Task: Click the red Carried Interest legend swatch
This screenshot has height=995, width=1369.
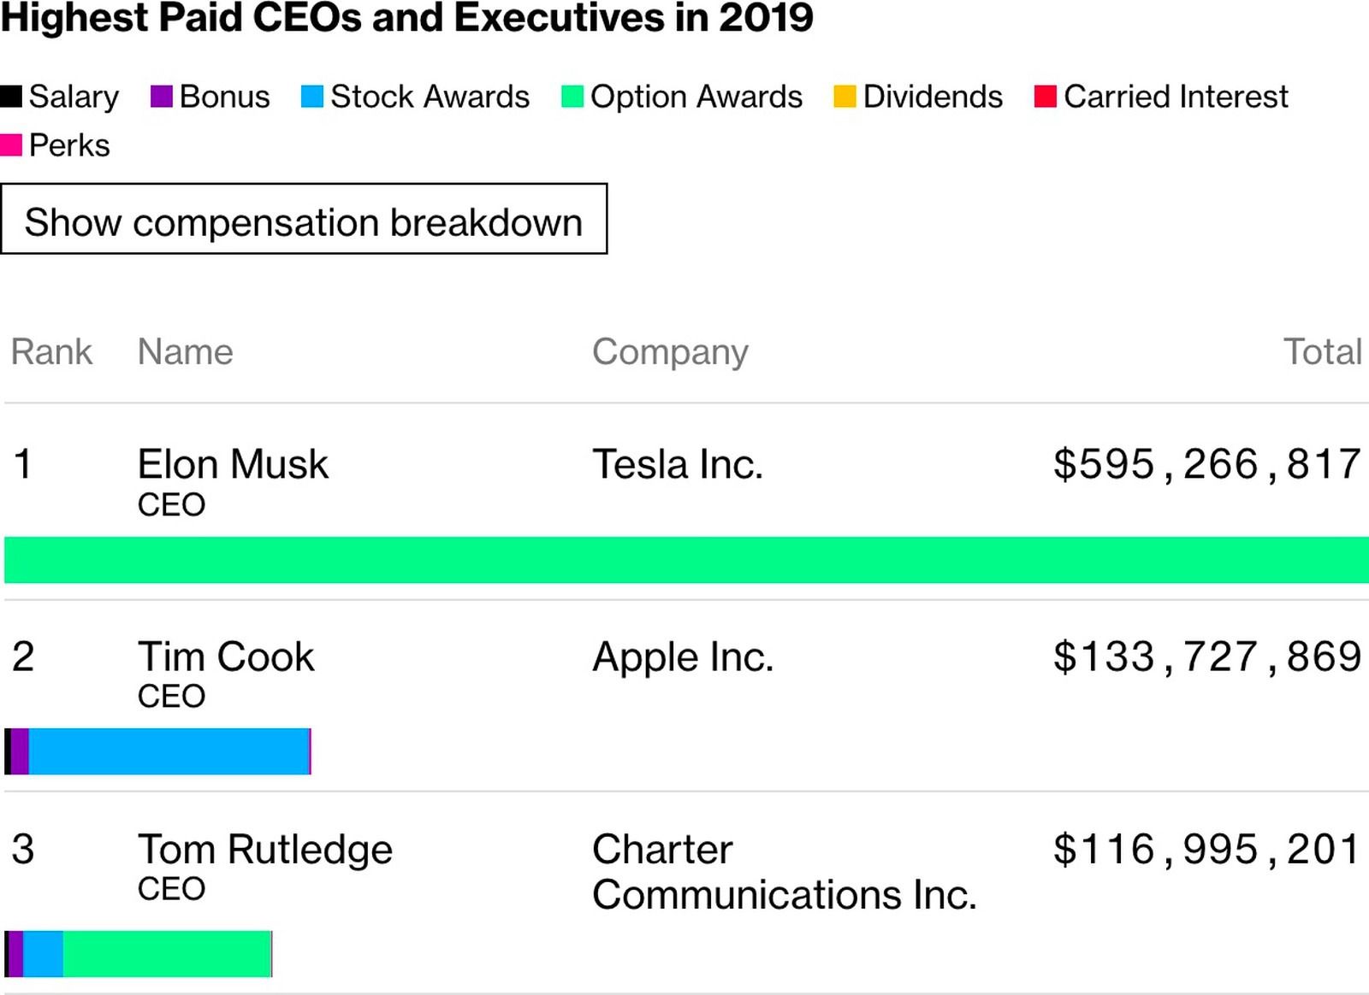Action: point(1045,96)
